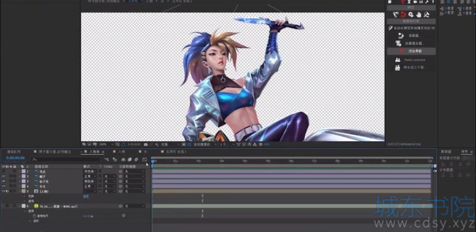Switch to the render queue tab
Screen dimensions: 476x232
tap(14, 152)
